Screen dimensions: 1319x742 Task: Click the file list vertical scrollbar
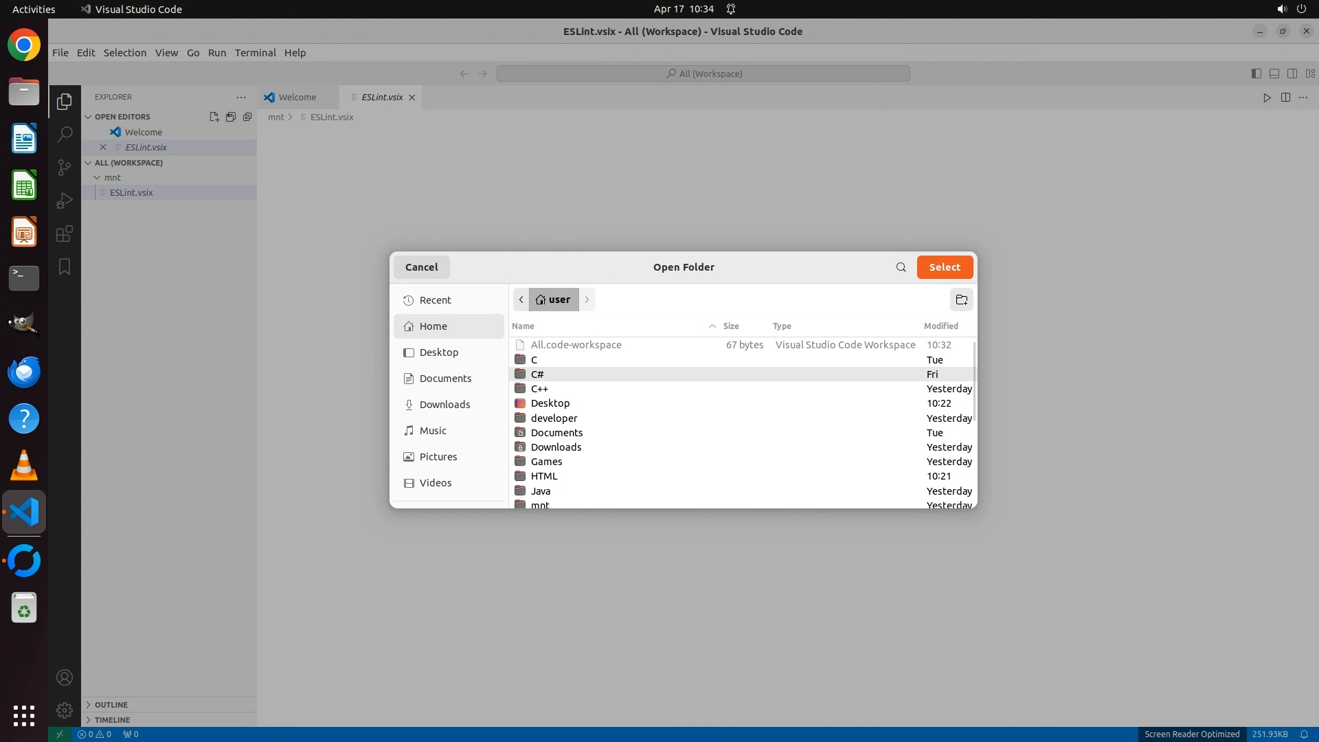[973, 381]
